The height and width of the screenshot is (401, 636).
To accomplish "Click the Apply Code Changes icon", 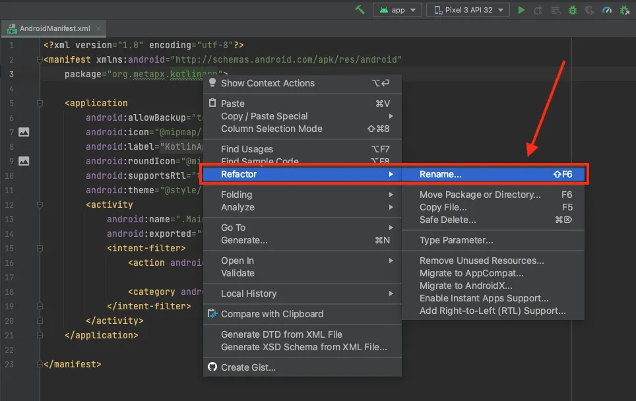I will (556, 10).
